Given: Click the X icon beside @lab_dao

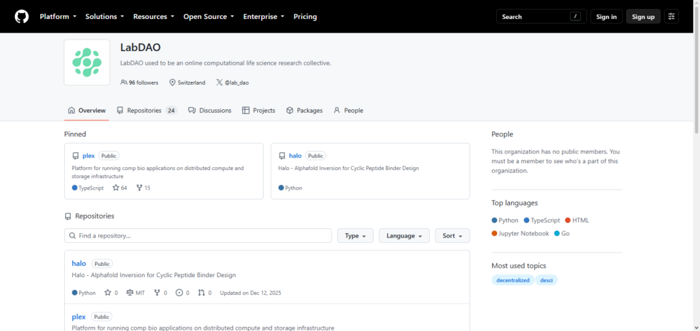Looking at the screenshot, I should (x=219, y=83).
